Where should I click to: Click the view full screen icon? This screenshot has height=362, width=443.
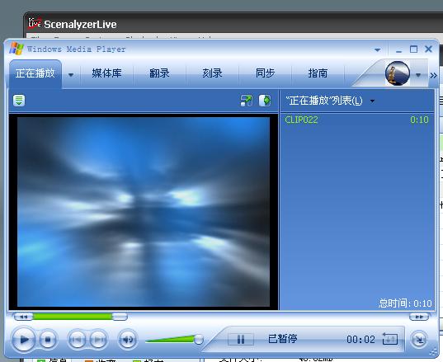tap(247, 101)
